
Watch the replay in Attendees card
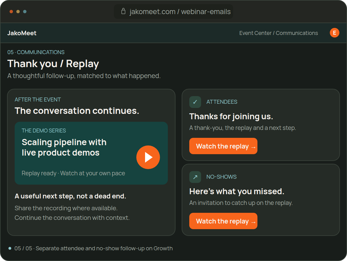[x=223, y=146]
